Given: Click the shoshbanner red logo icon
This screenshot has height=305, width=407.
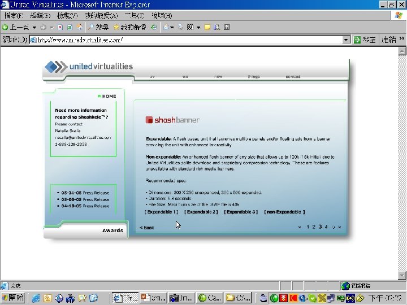Looking at the screenshot, I should coord(149,120).
